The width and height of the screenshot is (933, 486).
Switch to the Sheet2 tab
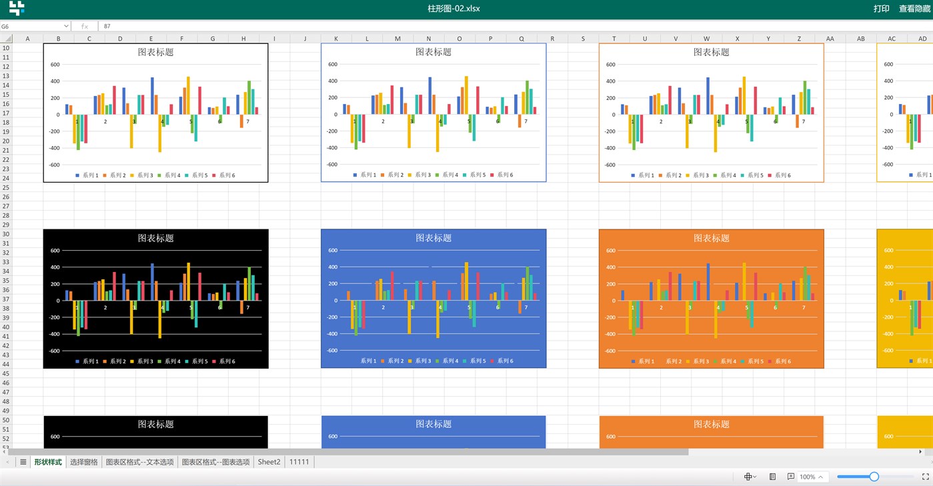269,461
